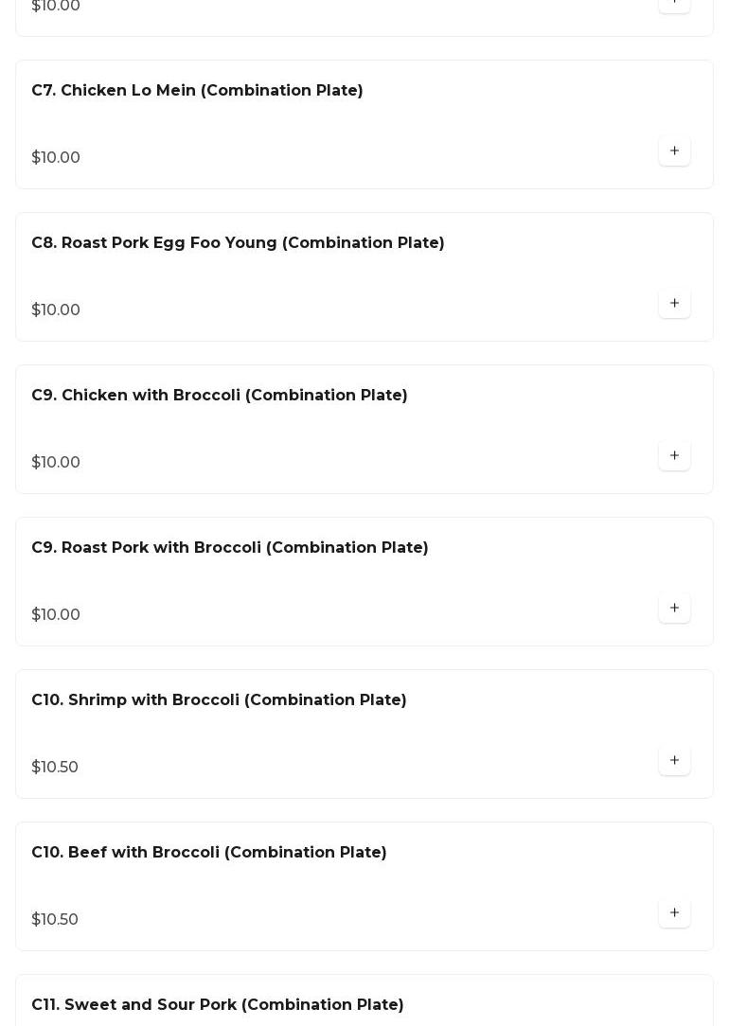Click plus button of topmost partial item
The width and height of the screenshot is (729, 1026).
coord(674,4)
